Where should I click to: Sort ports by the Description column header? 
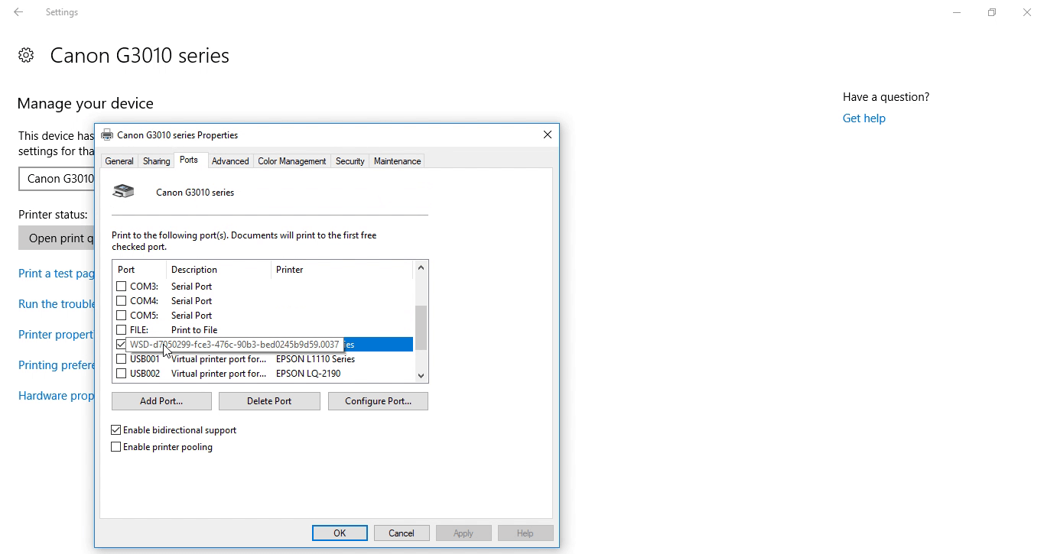219,270
